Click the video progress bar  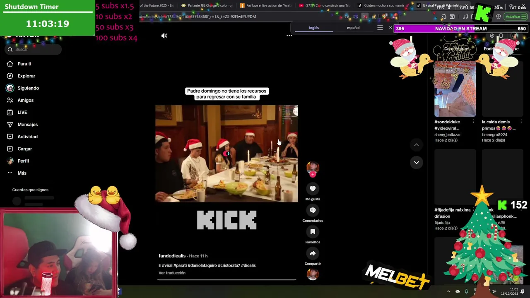click(x=226, y=280)
